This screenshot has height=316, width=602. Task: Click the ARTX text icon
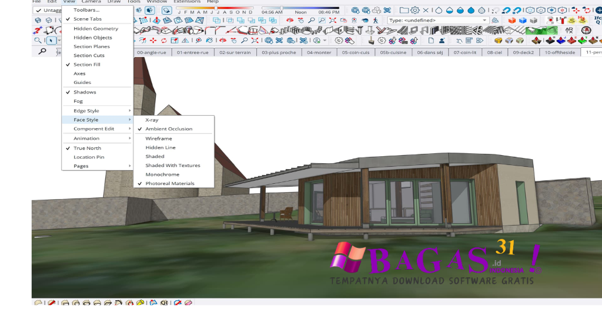(569, 30)
